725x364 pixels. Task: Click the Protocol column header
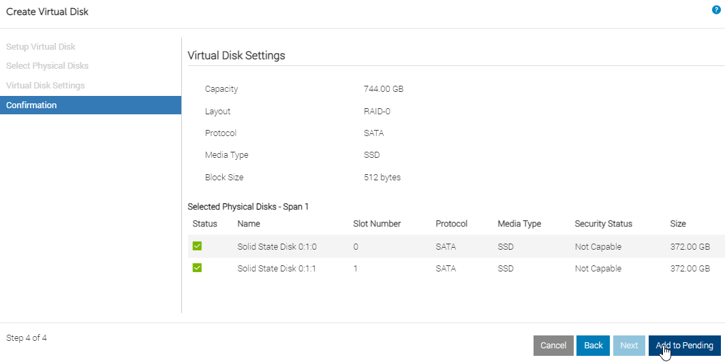click(451, 224)
